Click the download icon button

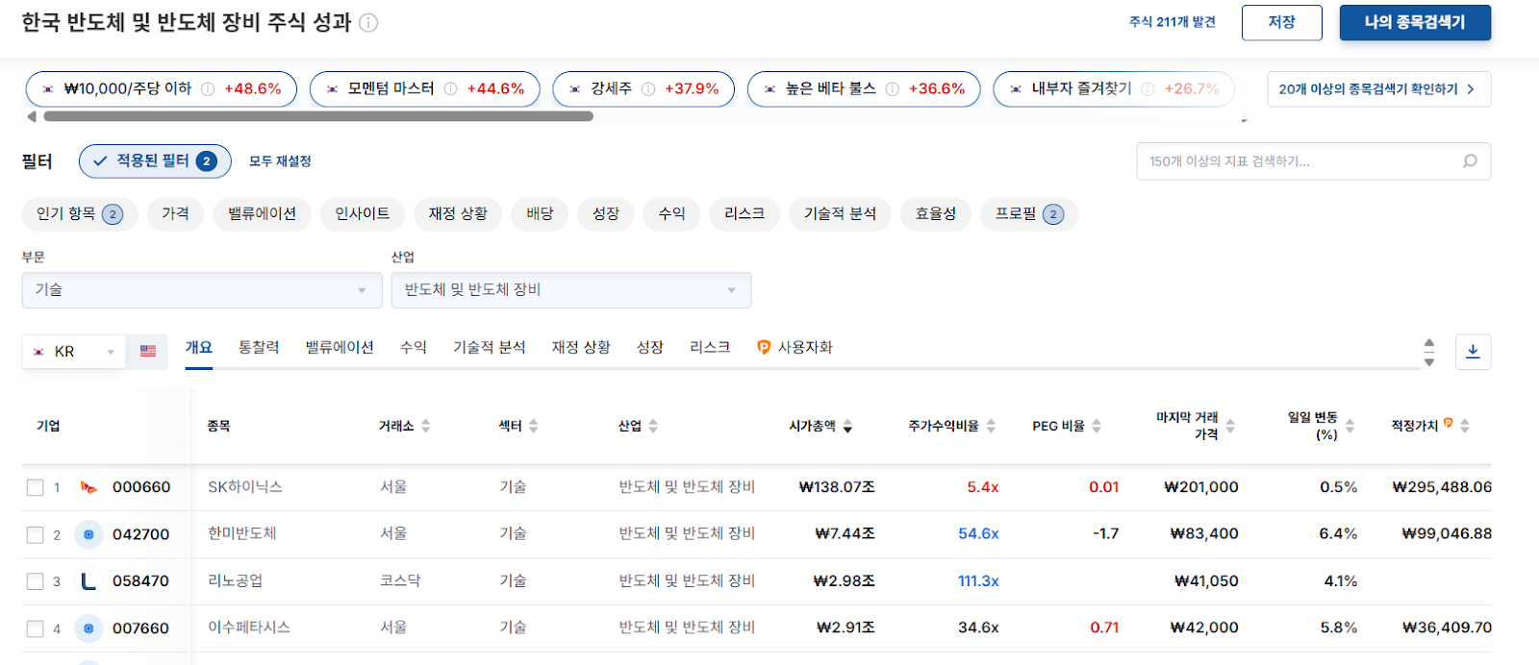1473,352
